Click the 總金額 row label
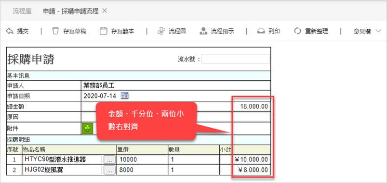The width and height of the screenshot is (387, 183). click(x=15, y=107)
